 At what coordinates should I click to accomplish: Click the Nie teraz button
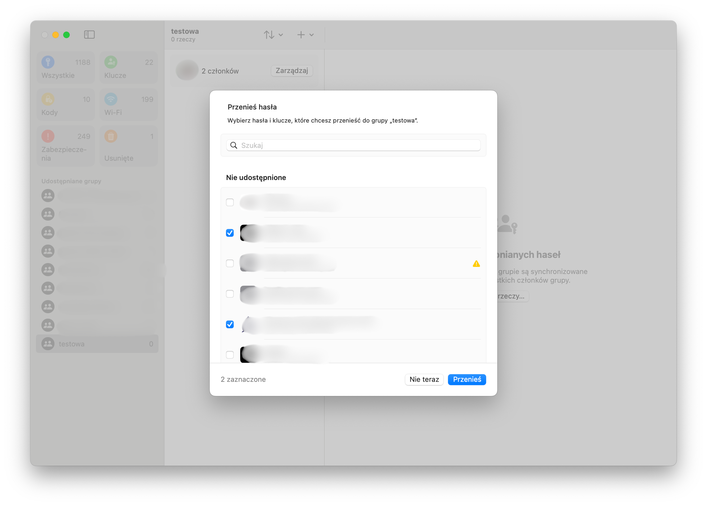click(424, 379)
